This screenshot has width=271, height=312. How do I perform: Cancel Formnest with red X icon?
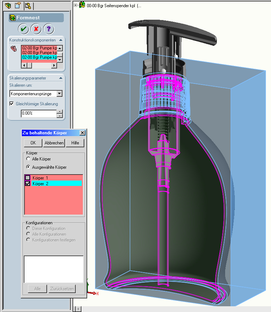36,29
